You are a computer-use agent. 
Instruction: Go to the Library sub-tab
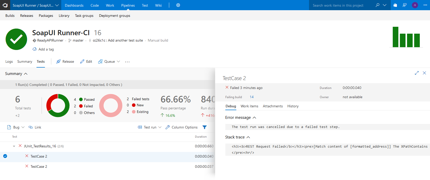64,16
